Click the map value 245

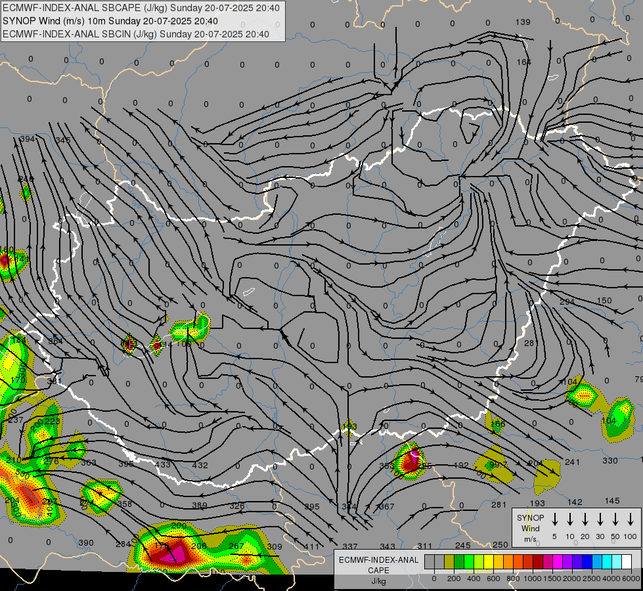click(462, 545)
